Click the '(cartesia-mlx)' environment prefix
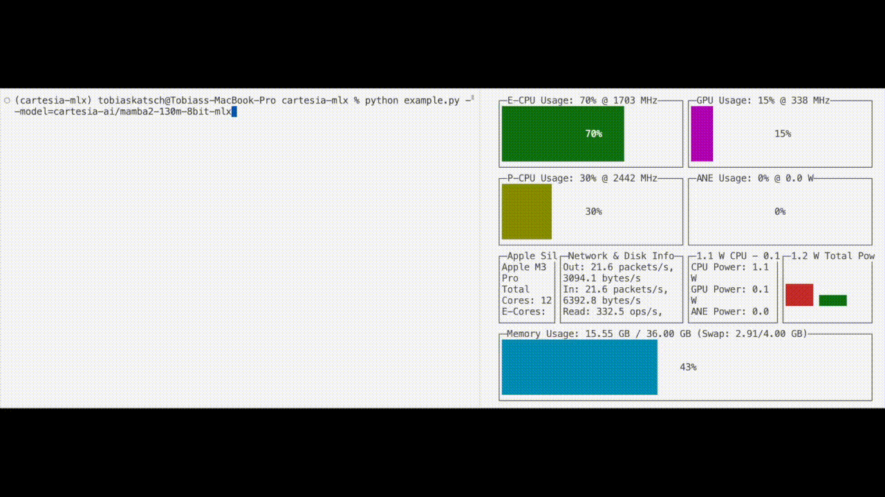Image resolution: width=885 pixels, height=497 pixels. pos(53,100)
